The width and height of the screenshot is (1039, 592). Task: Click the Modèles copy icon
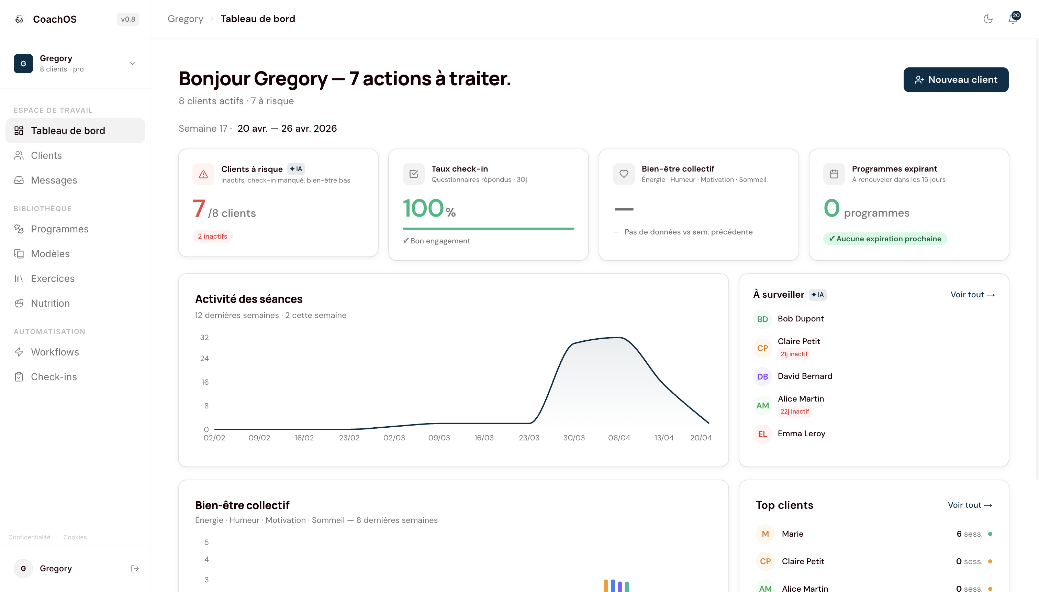pyautogui.click(x=19, y=254)
